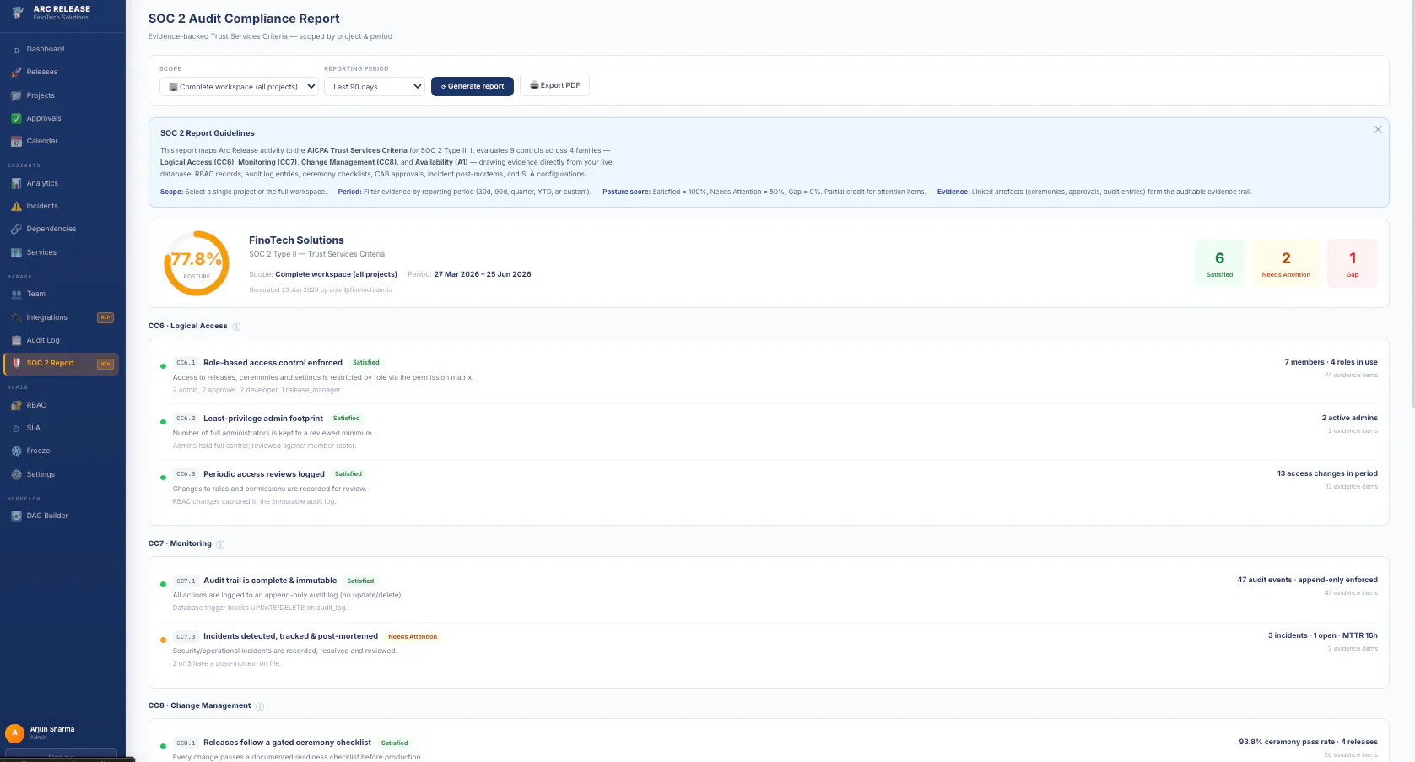Click the '47 evidence items' link
This screenshot has width=1415, height=762.
pyautogui.click(x=1351, y=593)
